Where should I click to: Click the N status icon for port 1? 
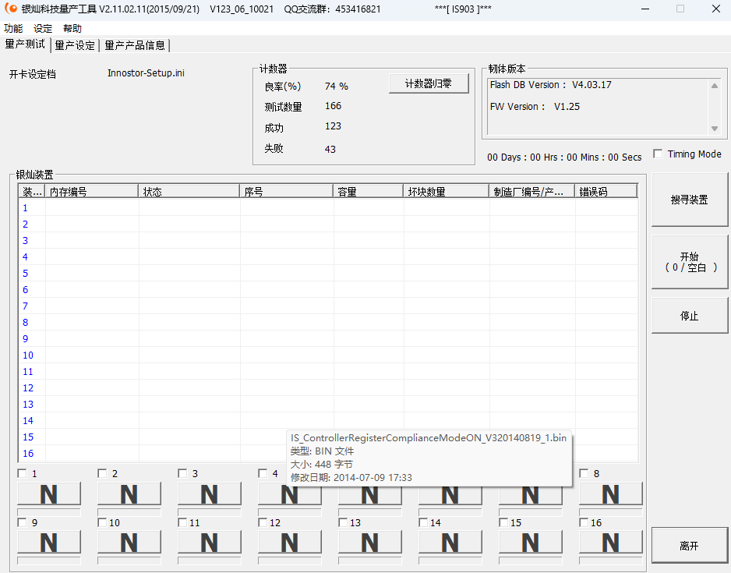point(49,493)
